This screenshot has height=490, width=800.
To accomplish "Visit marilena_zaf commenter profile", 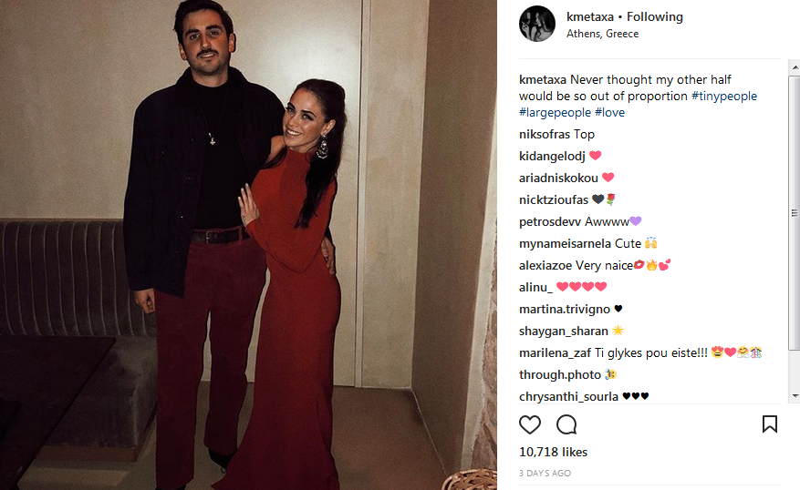I will pos(555,353).
